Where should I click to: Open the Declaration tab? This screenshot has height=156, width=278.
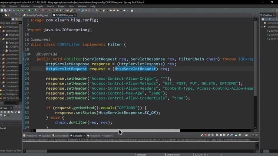point(60,136)
